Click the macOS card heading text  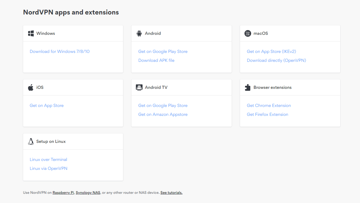[261, 33]
